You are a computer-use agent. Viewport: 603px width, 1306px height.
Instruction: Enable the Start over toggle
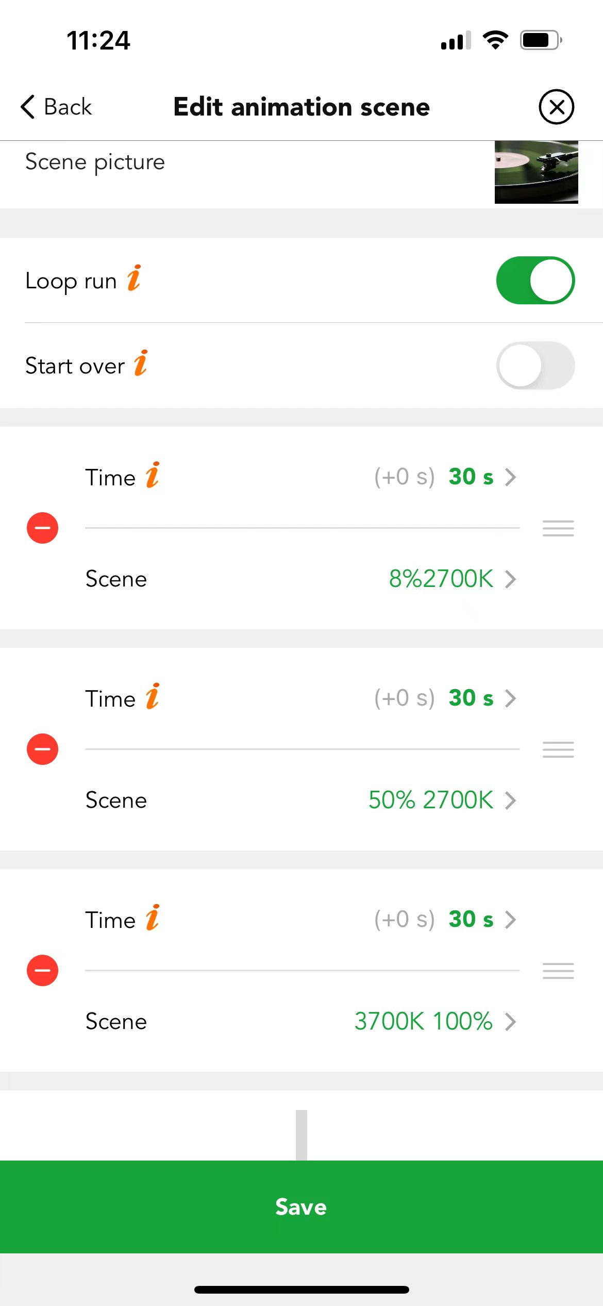(x=535, y=365)
